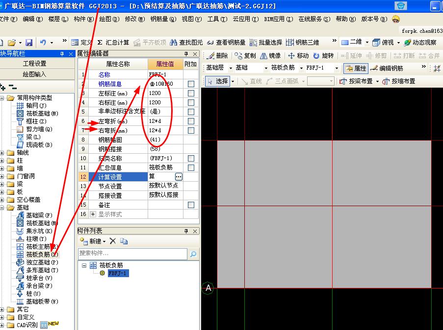Select 独立基础(P) tree item
This screenshot has height=330, width=443.
pyautogui.click(x=37, y=262)
